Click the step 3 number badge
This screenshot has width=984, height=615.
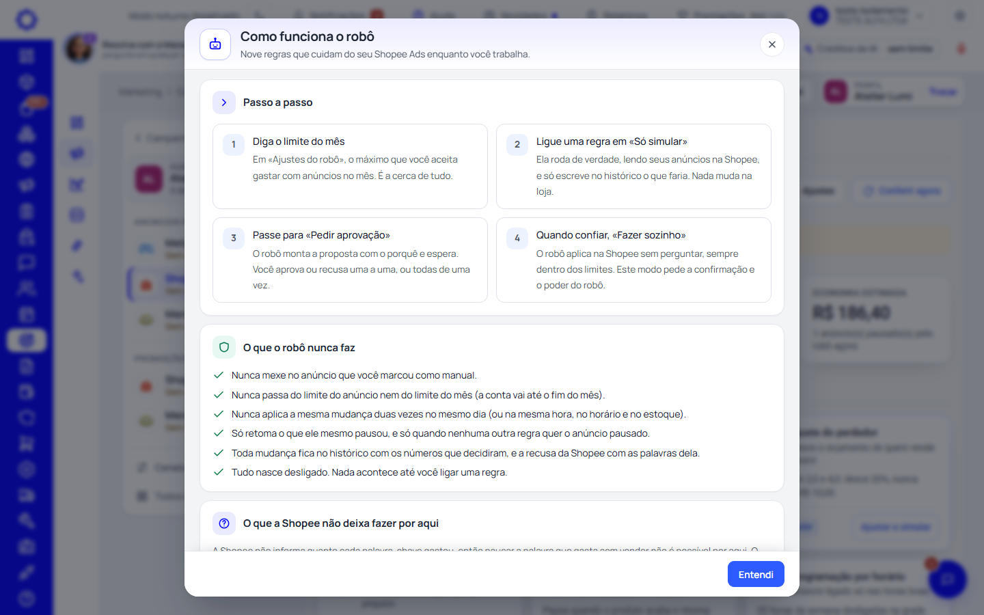[234, 238]
